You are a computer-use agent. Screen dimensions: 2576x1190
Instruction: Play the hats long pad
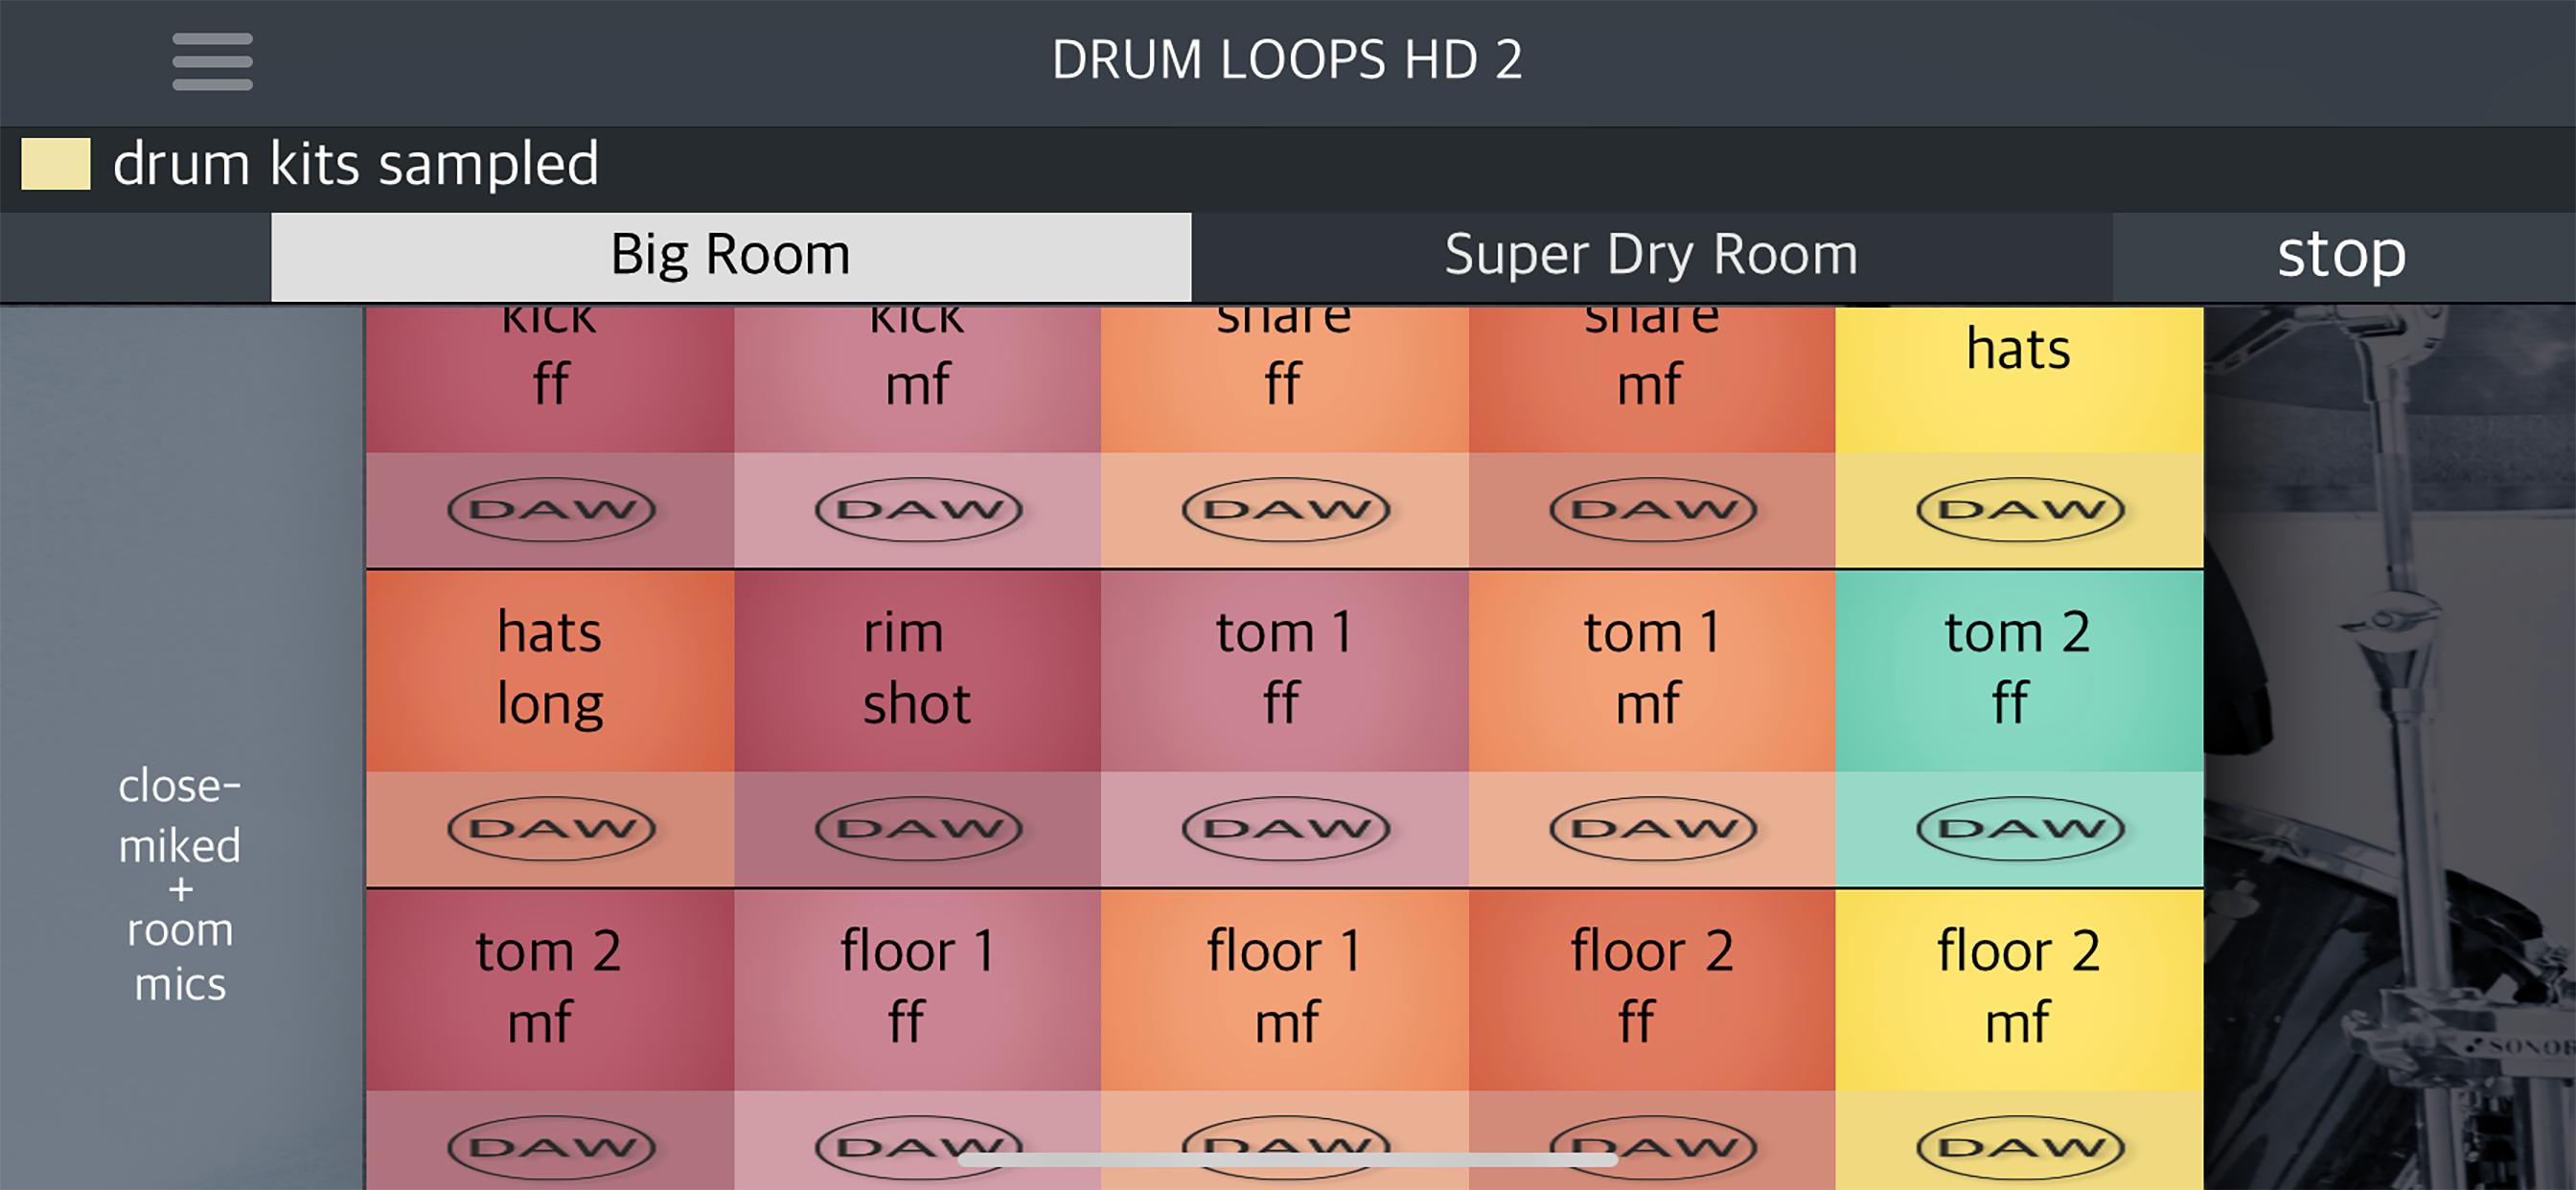550,670
